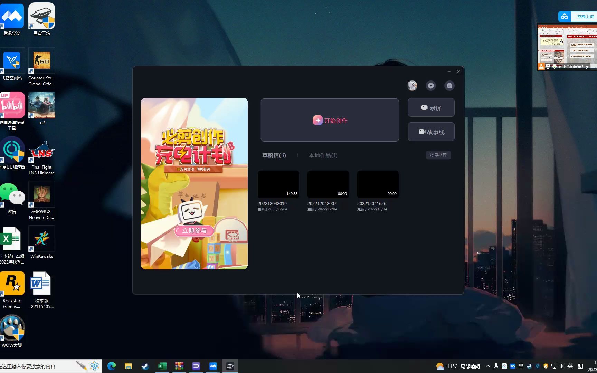Screen dimensions: 597x373
Task: Open Tencent Meeting from the taskbar
Action: pyautogui.click(x=213, y=366)
